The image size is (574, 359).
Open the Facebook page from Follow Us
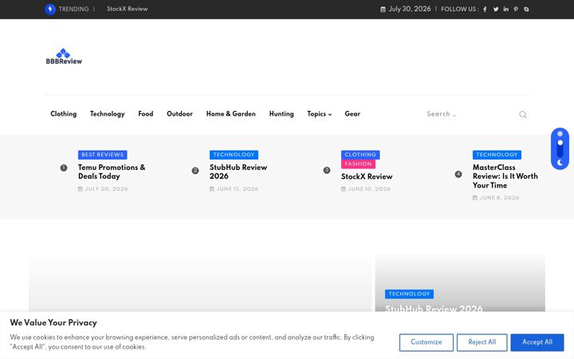[x=485, y=9]
